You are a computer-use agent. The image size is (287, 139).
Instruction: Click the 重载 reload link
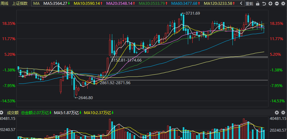point(250,4)
